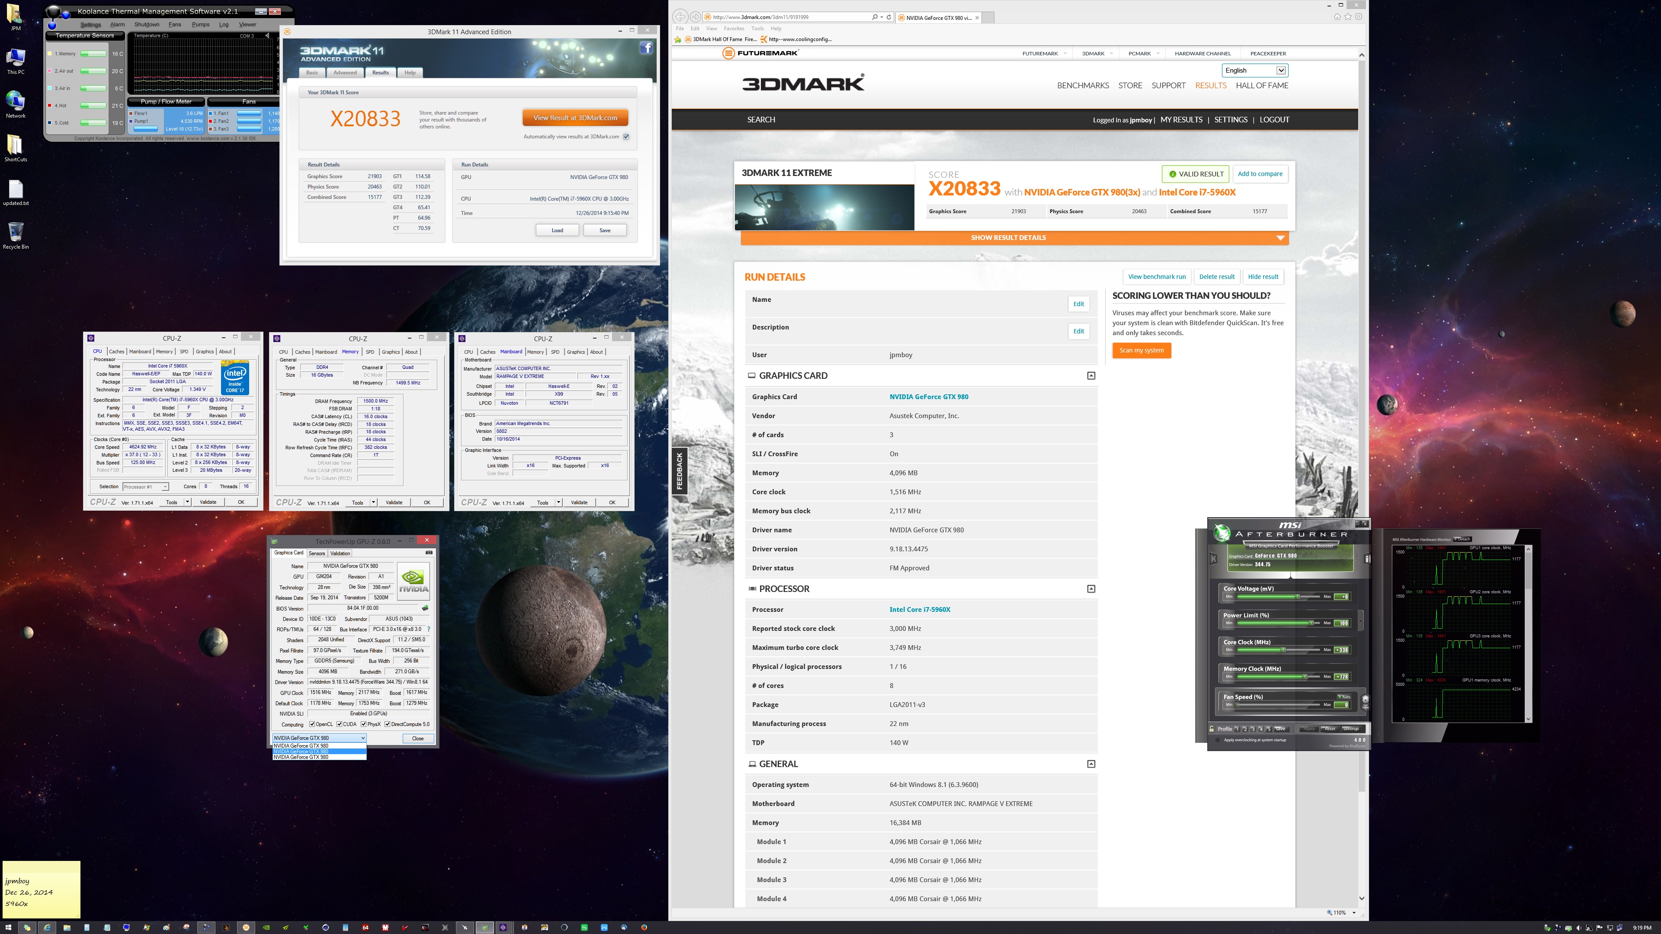1661x934 pixels.
Task: Toggle 1. Memory sensor checkbox in Koolance
Action: 50,54
